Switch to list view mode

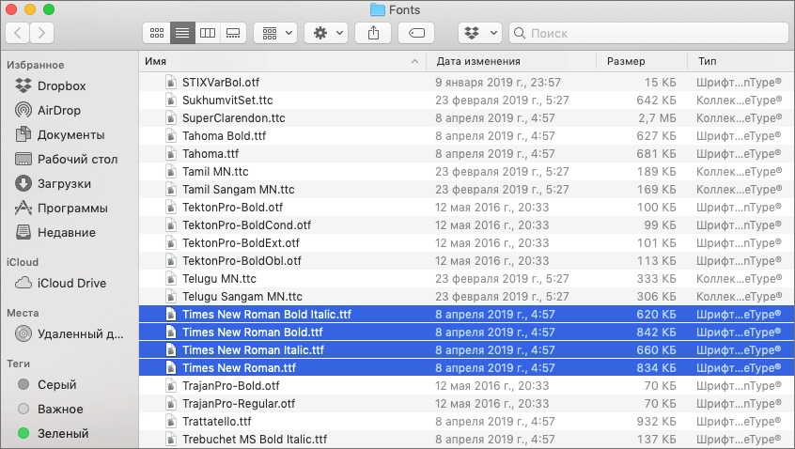pyautogui.click(x=182, y=33)
